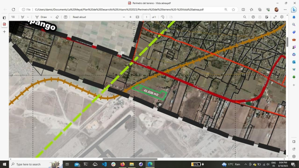This screenshot has width=299, height=168.
Task: Open PDF find search icon
Action: pos(245,17)
